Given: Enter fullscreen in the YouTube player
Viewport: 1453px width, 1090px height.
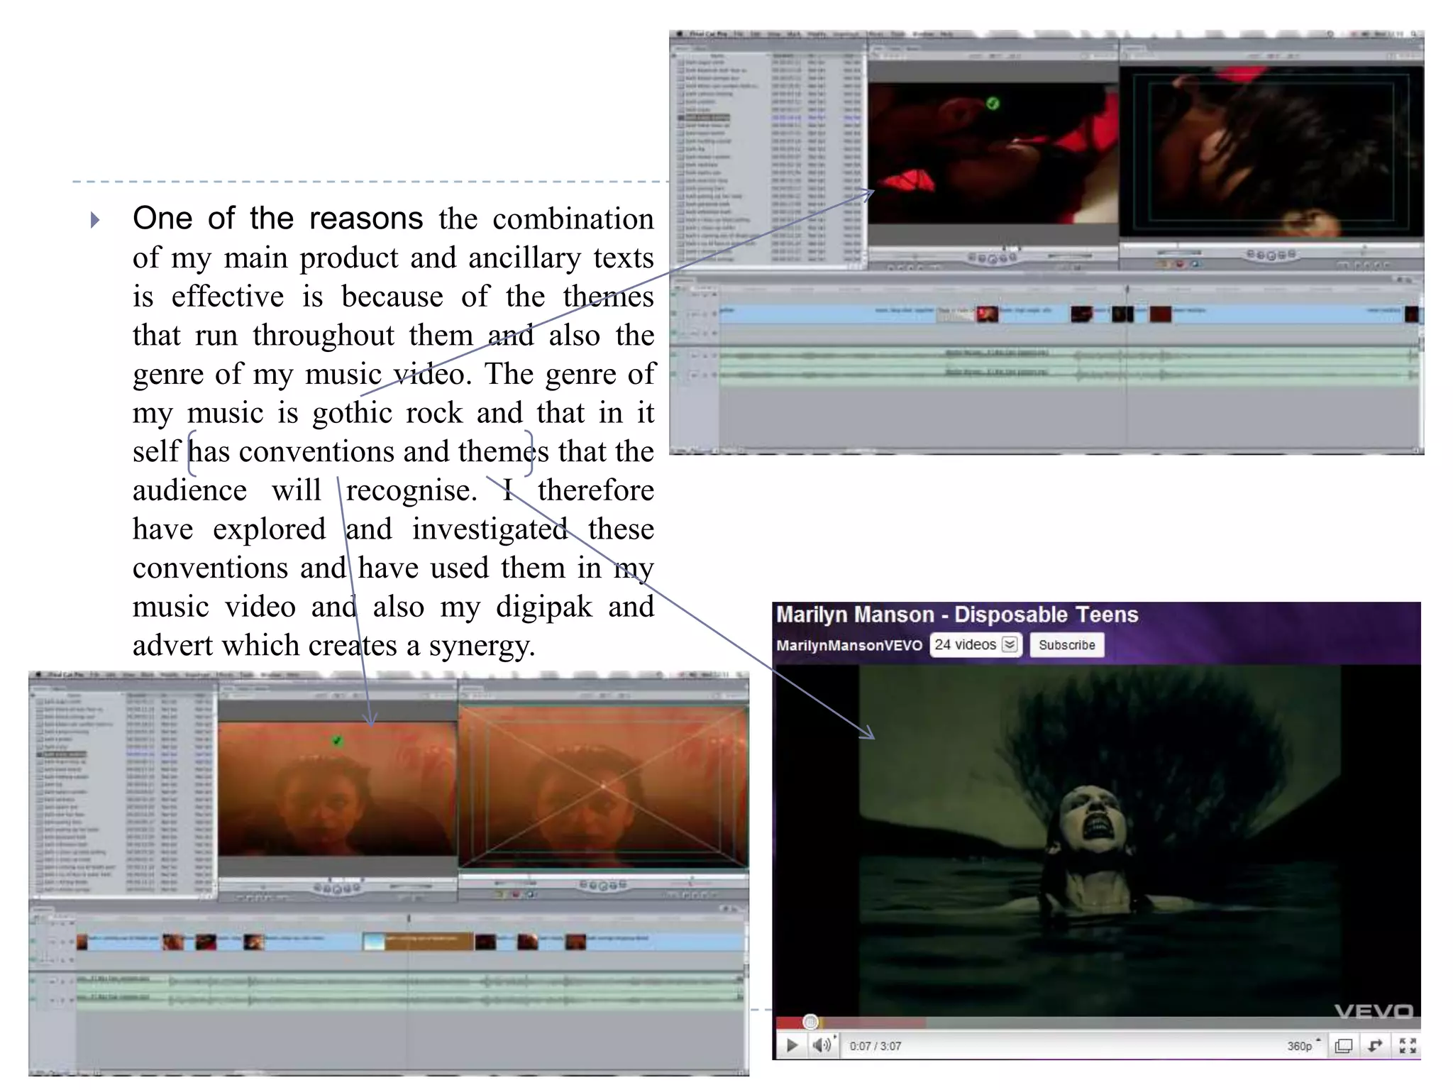Looking at the screenshot, I should [x=1408, y=1045].
